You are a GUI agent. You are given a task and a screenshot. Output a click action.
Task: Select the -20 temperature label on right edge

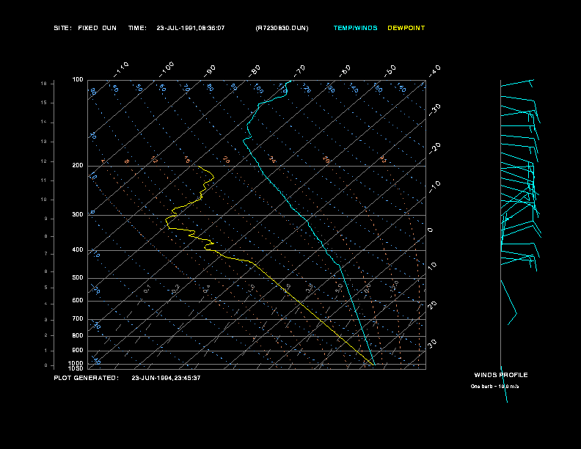435,148
